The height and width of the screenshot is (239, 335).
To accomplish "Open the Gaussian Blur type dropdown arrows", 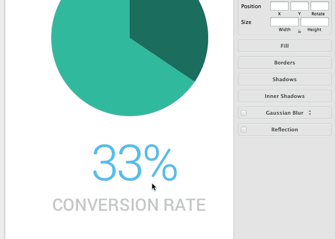I will [310, 113].
